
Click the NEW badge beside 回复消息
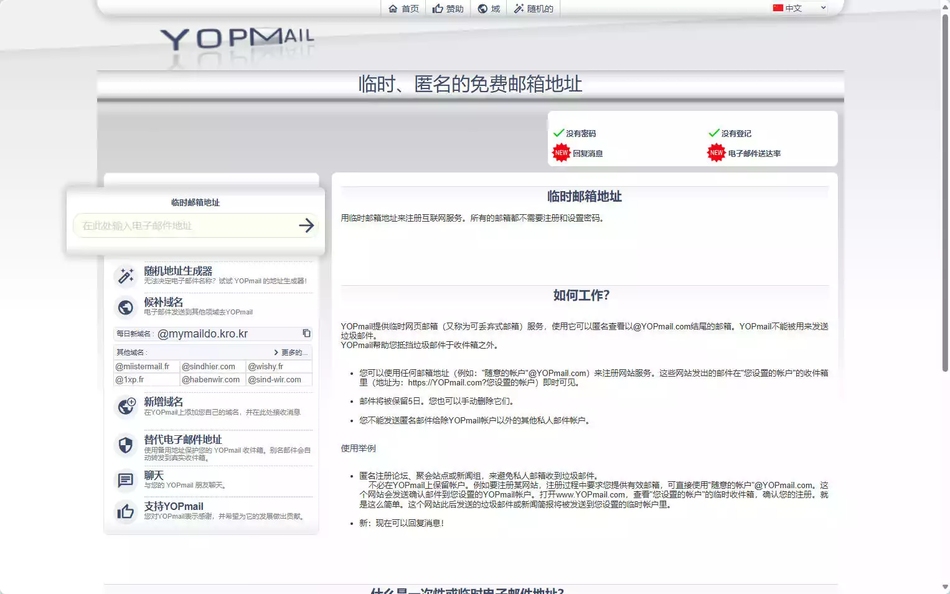(x=562, y=153)
